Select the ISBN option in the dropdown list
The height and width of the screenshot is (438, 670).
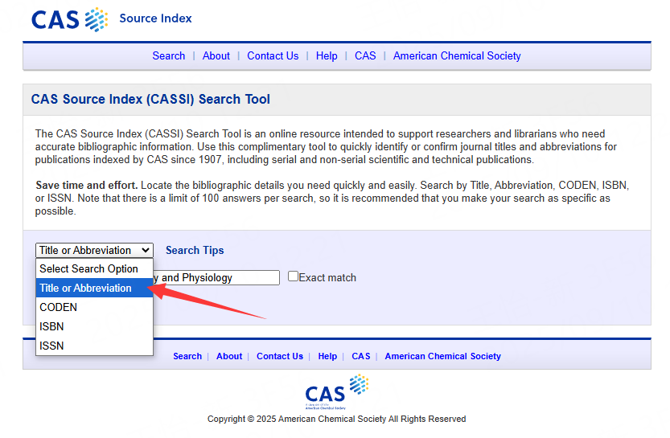tap(94, 326)
